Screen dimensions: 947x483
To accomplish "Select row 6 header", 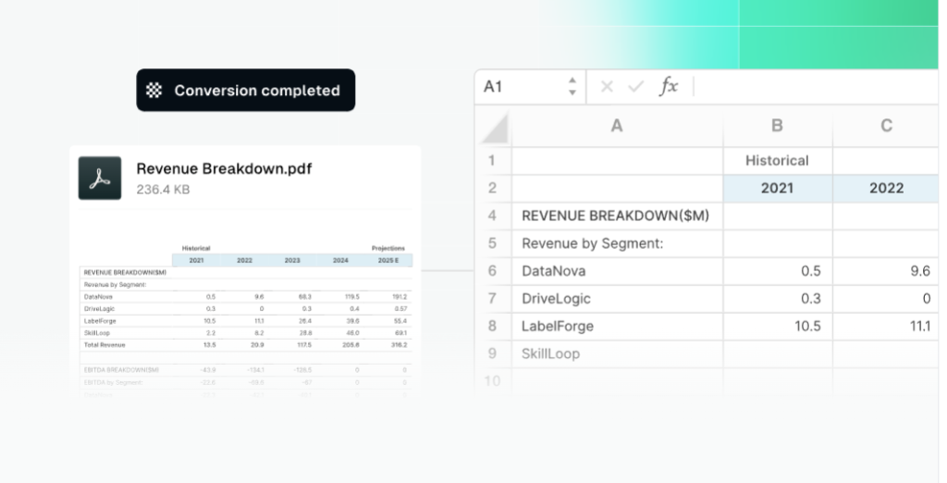I will [493, 271].
